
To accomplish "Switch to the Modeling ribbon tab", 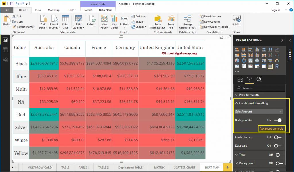I will (53, 9).
